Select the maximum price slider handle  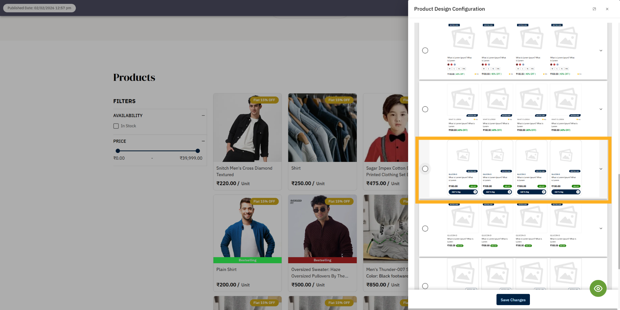click(x=197, y=151)
